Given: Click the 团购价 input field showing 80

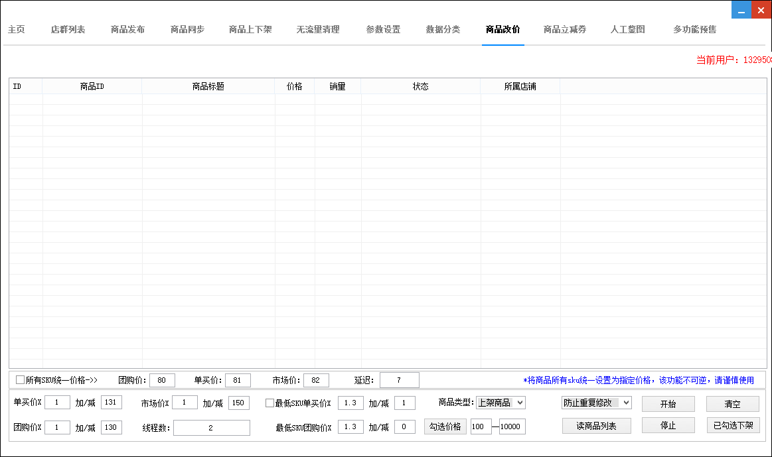Looking at the screenshot, I should coord(162,380).
